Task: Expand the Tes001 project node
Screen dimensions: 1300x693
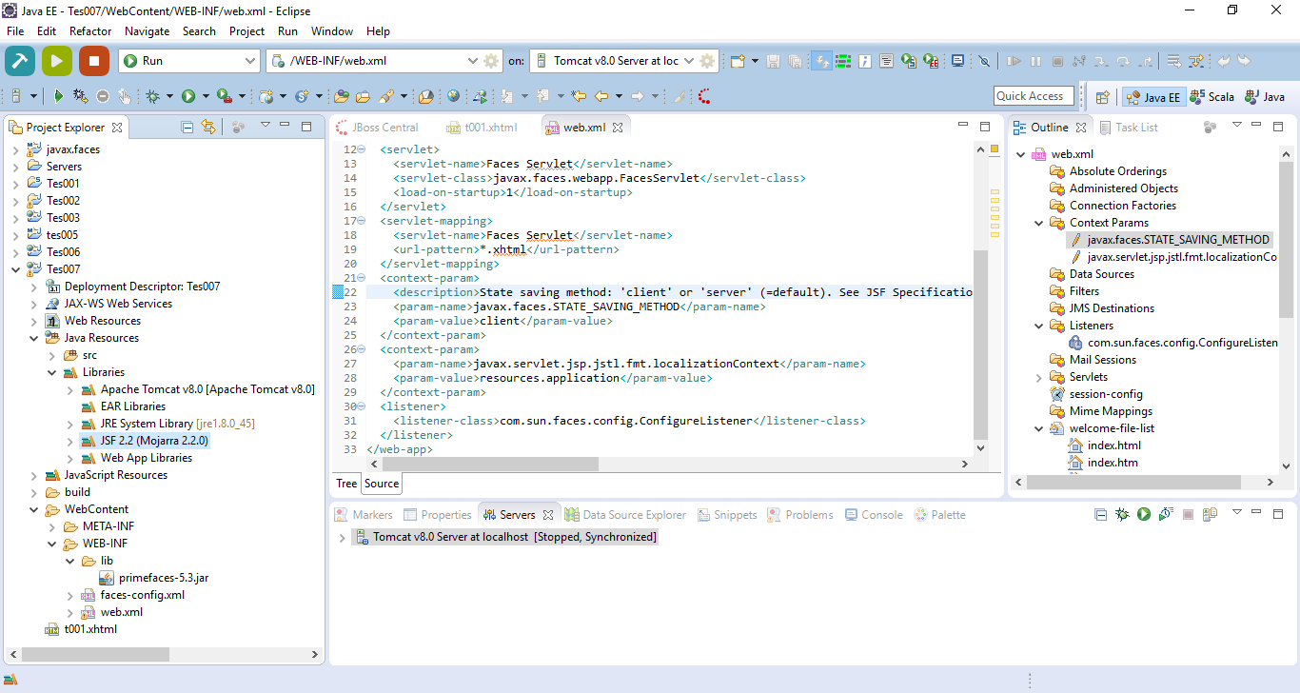Action: point(15,184)
